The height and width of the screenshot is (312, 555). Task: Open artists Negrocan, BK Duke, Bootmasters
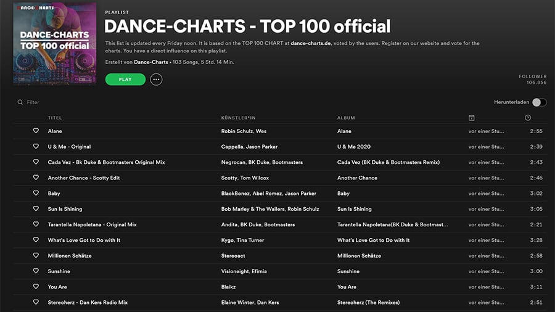coord(262,162)
